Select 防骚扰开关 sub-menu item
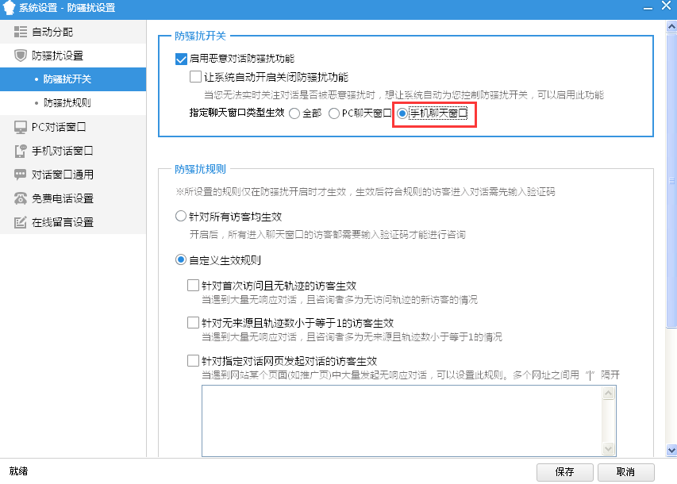This screenshot has width=677, height=484. [x=67, y=79]
